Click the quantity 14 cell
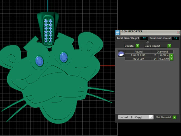 click(x=155, y=59)
